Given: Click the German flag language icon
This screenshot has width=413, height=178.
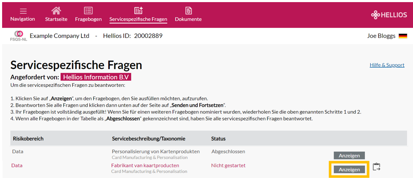Looking at the screenshot, I should pyautogui.click(x=403, y=36).
